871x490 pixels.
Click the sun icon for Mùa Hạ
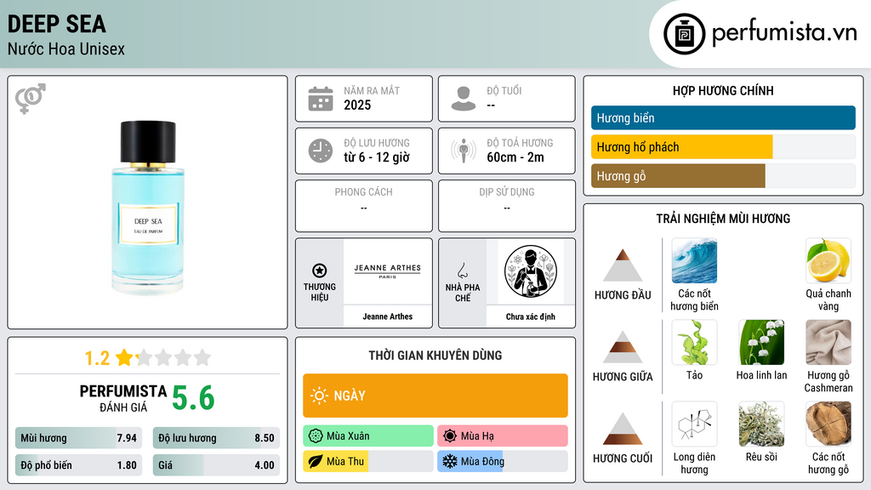pyautogui.click(x=450, y=436)
